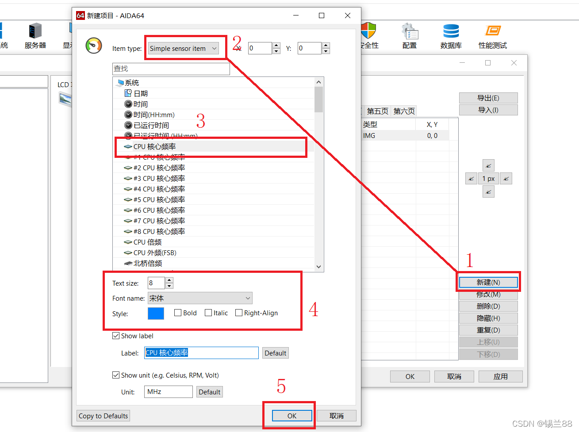Click the 隐藏(H) button
The height and width of the screenshot is (432, 579).
[x=488, y=318]
